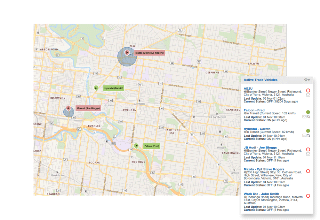Screen dimensions: 320x220
Task: Open the Hyundai - Gareth vehicle link
Action: [257, 129]
